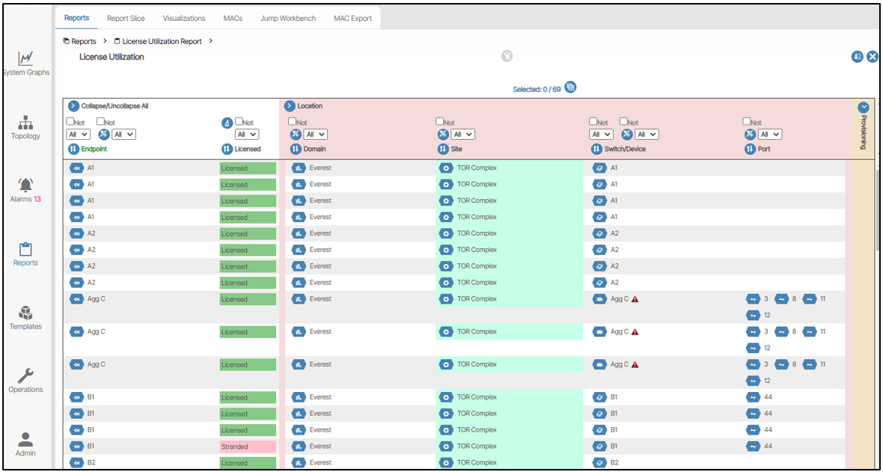The image size is (883, 472).
Task: Open the MAC Export tab
Action: [352, 18]
